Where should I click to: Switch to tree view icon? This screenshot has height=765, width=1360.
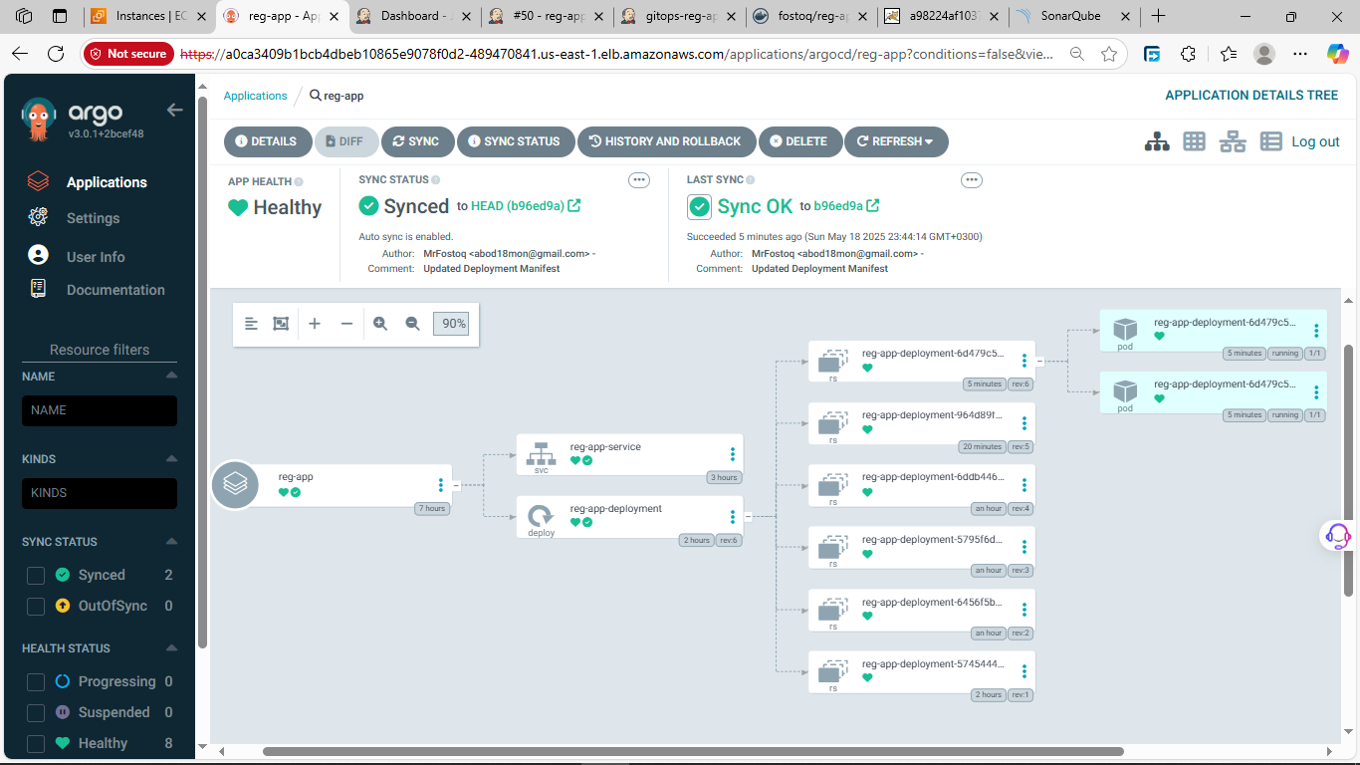[x=1157, y=141]
